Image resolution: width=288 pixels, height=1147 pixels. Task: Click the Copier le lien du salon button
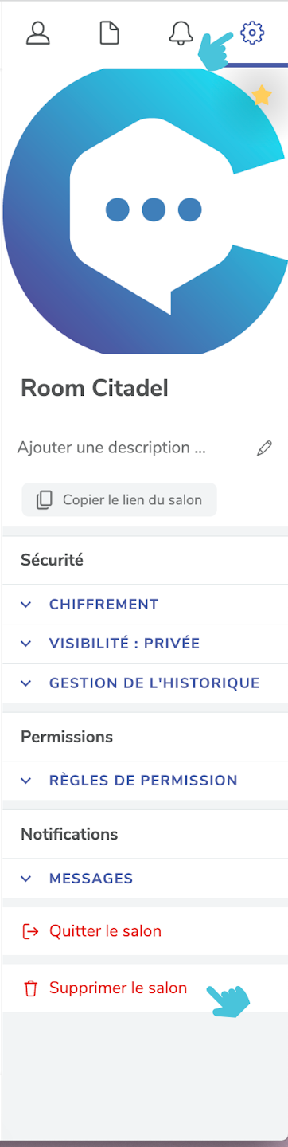pos(119,500)
